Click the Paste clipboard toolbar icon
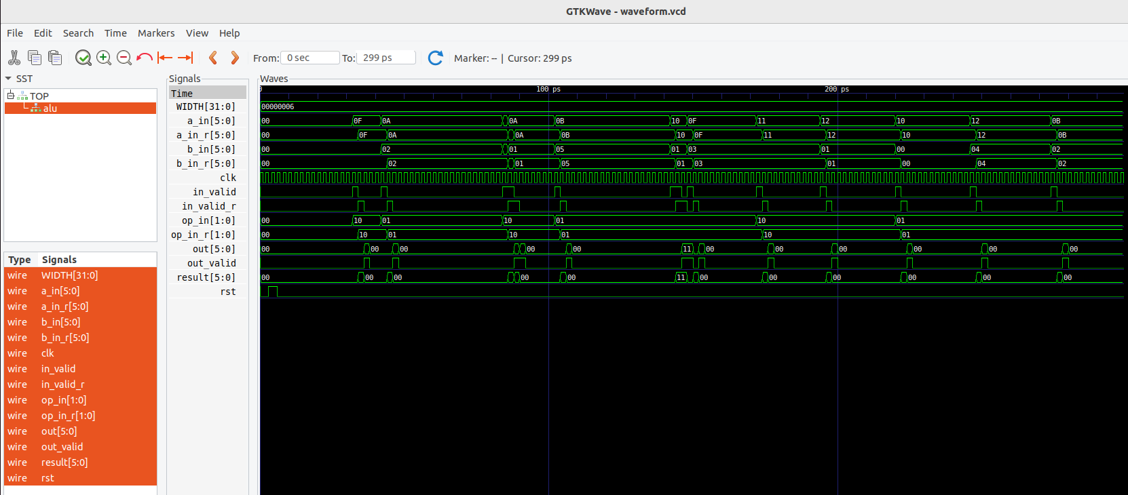 click(55, 58)
